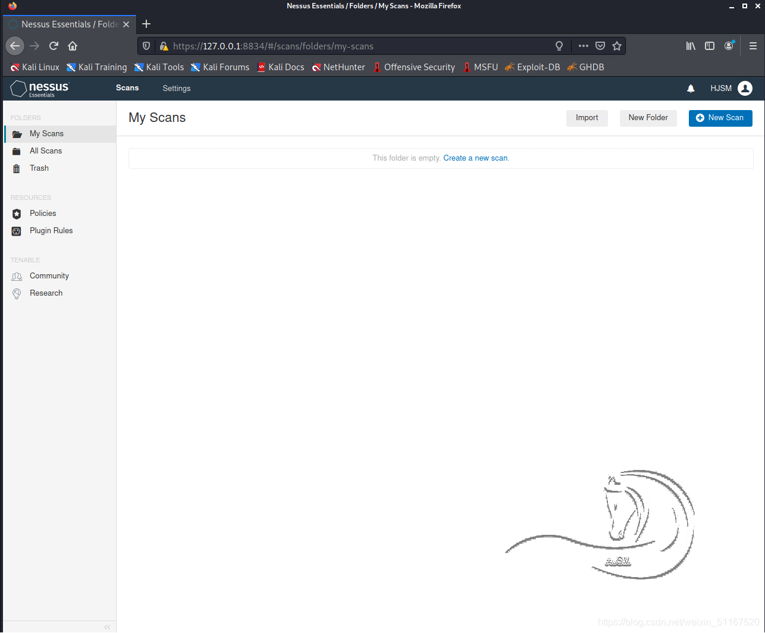The image size is (765, 633).
Task: Open the Kali Training bookmark
Action: [x=96, y=67]
